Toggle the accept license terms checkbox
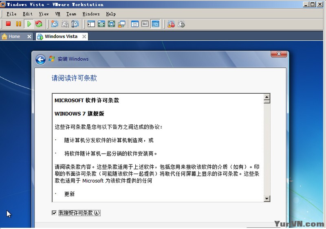Viewport: 326px width, 229px height. (54, 213)
